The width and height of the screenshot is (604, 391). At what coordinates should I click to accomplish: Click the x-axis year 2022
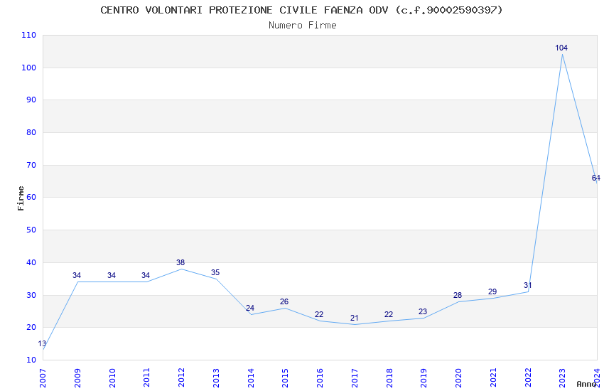(x=528, y=378)
